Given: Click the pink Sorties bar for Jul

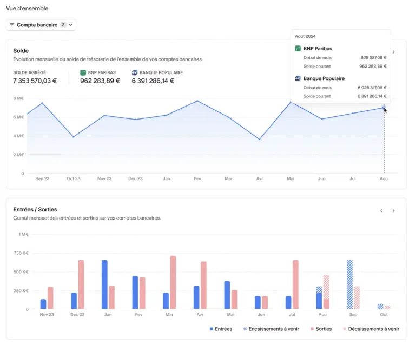Looking at the screenshot, I should [x=295, y=284].
